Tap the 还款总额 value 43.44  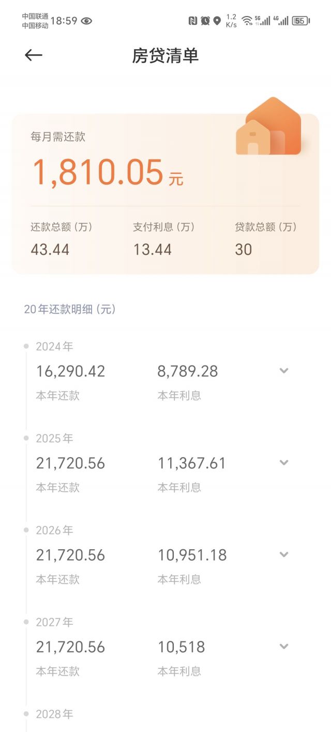tap(50, 250)
